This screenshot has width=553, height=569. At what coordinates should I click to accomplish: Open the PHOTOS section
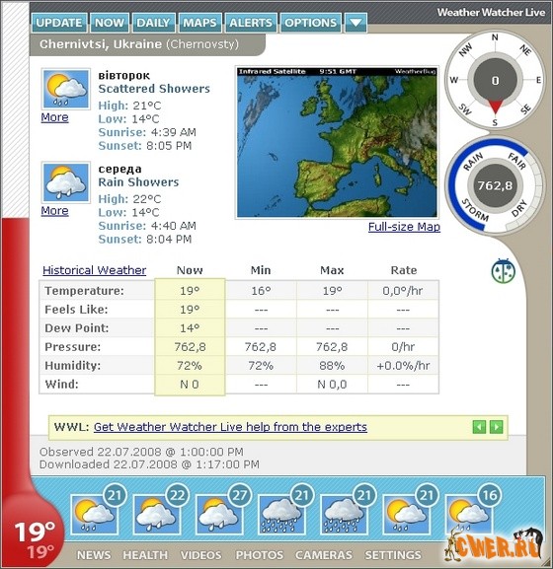click(259, 555)
